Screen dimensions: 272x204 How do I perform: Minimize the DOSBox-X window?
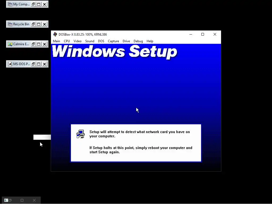tap(191, 34)
